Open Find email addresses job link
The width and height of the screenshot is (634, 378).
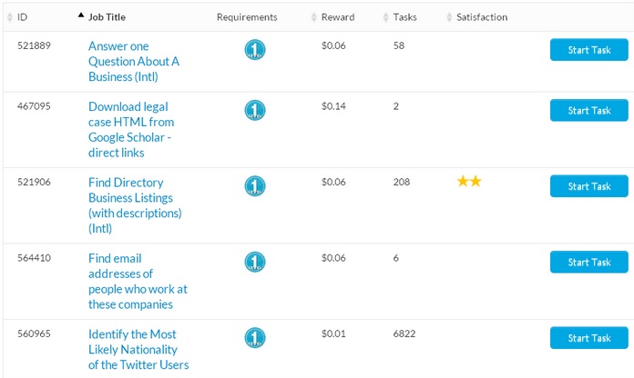pos(138,281)
